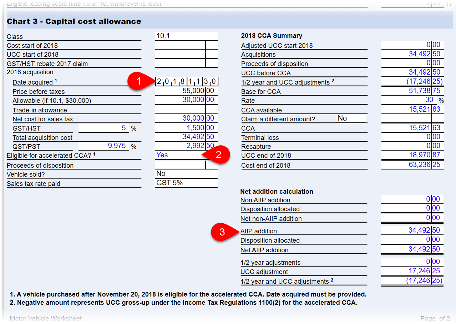Image resolution: width=456 pixels, height=324 pixels.
Task: Select the Net cost for sales tax value
Action: [186, 118]
